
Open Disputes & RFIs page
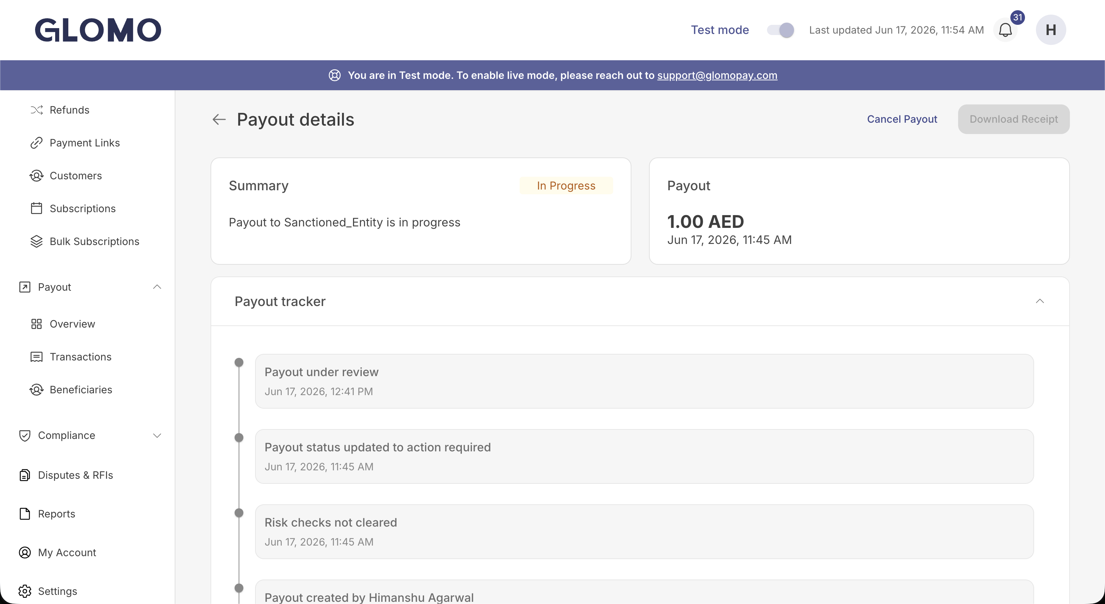[76, 475]
